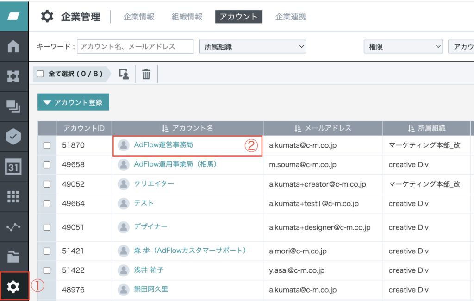Screen dimensions: 474x301
Task: Open the 浅井 祐子 account link
Action: [149, 270]
